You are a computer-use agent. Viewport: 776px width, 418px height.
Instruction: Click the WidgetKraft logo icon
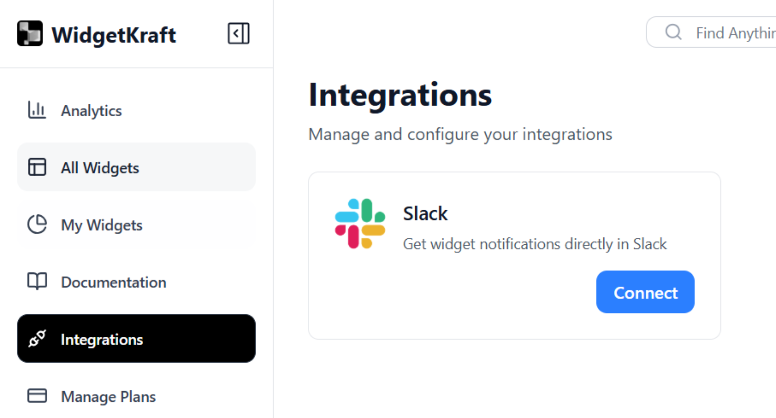tap(30, 33)
